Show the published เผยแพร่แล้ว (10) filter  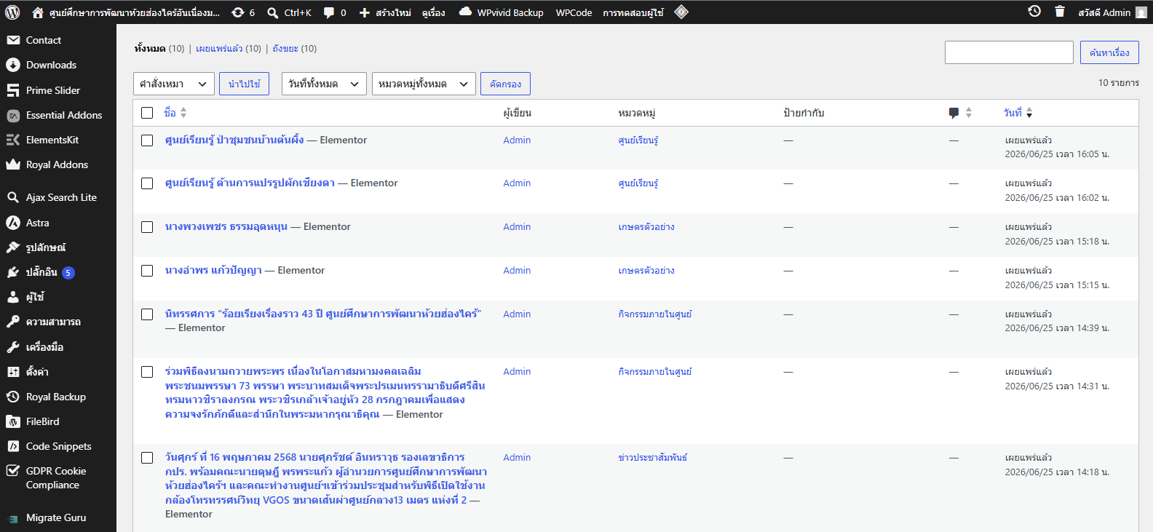click(x=229, y=49)
